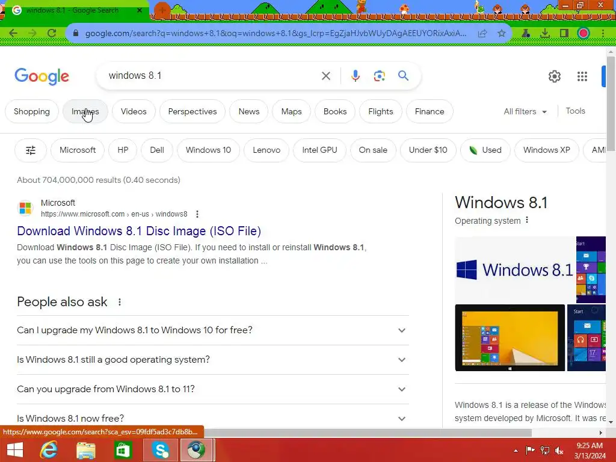The image size is (616, 462).
Task: Click the horizontal page scrollbar
Action: click(368, 433)
